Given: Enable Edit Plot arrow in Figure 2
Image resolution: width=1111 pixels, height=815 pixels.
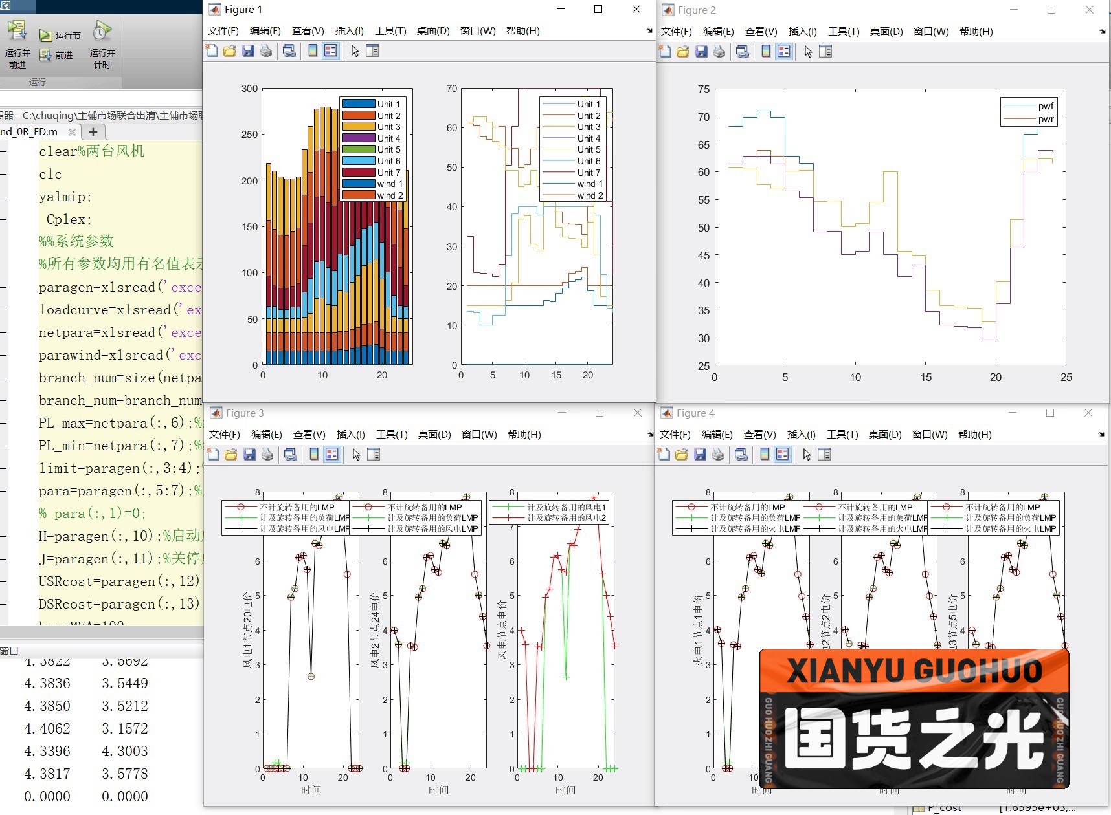Looking at the screenshot, I should (x=808, y=51).
